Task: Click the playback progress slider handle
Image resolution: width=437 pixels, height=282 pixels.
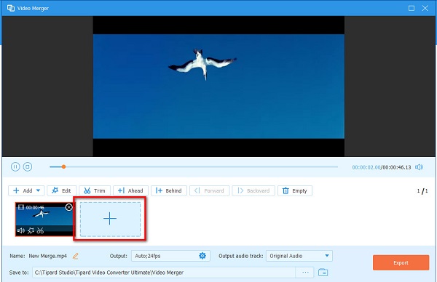Action: point(63,167)
